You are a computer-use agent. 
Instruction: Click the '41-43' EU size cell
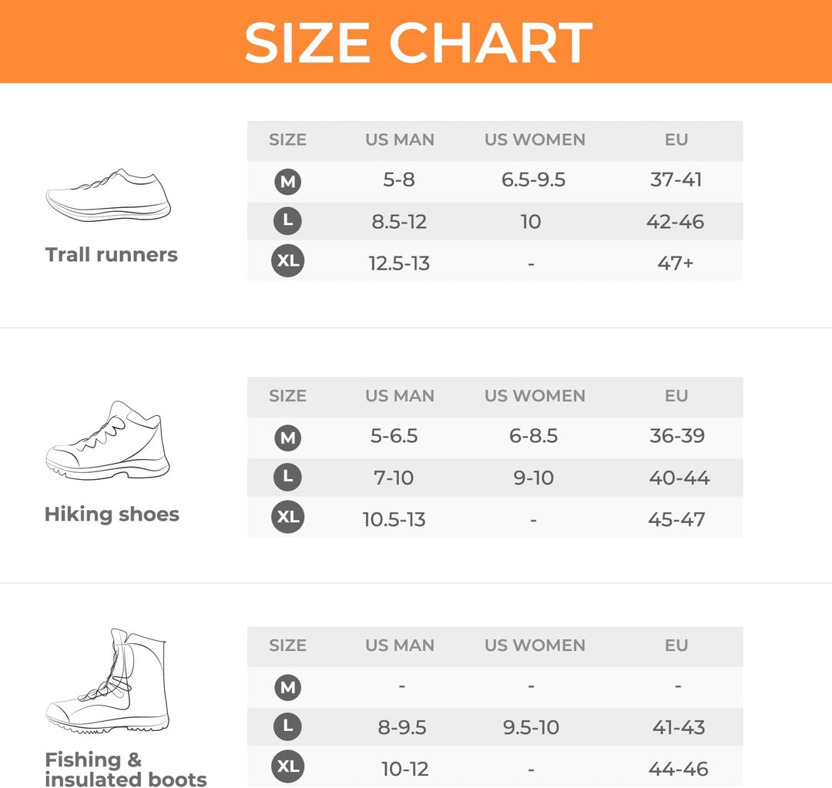coord(677,727)
